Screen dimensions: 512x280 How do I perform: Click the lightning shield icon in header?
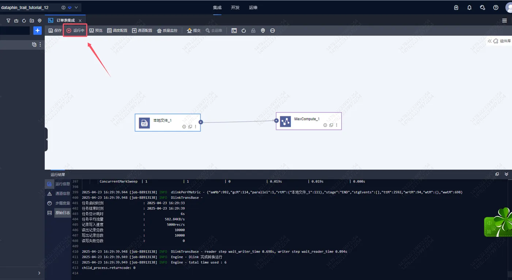[x=456, y=7]
